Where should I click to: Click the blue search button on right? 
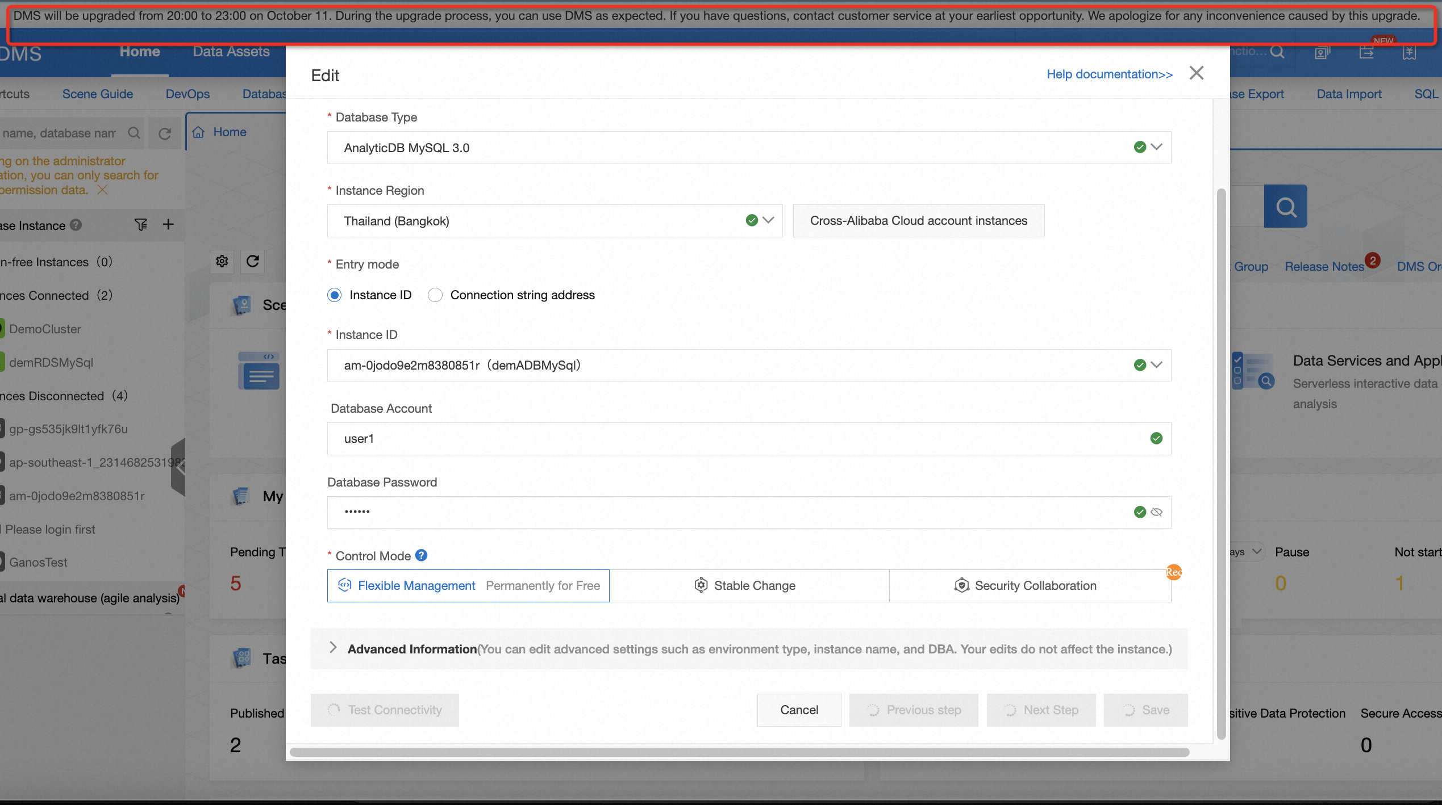[1286, 207]
